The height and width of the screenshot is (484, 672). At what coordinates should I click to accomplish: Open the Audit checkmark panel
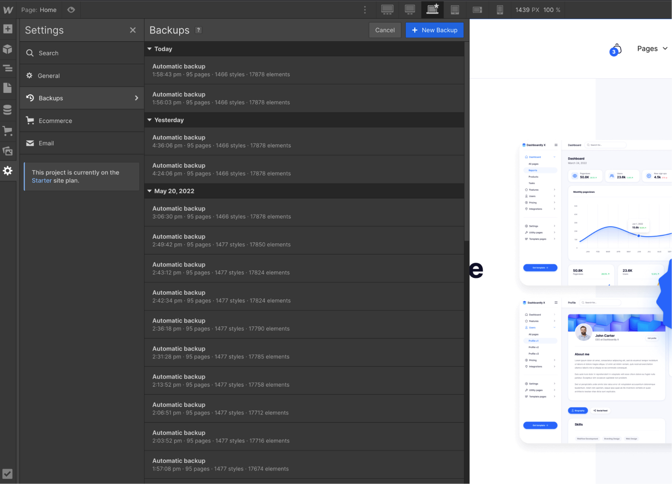(x=8, y=473)
